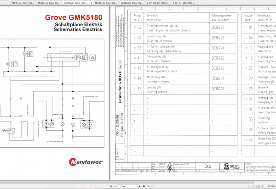The image size is (276, 189).
Task: Click drawing number 3036722
Action: tap(218, 28)
